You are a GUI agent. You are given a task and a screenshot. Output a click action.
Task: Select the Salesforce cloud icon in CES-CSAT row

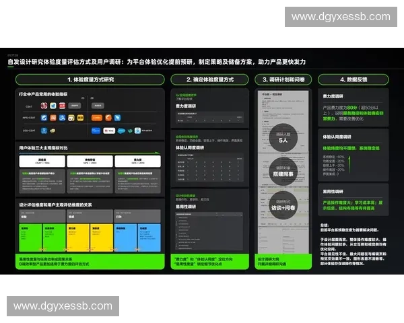121,131
